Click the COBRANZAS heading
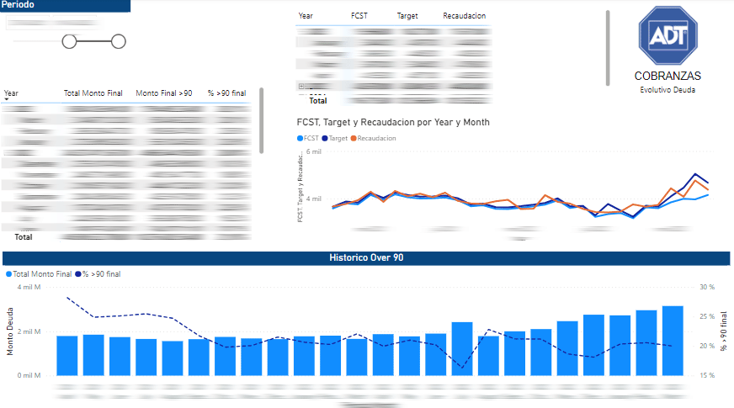Screen dimensions: 734x408 (x=668, y=76)
